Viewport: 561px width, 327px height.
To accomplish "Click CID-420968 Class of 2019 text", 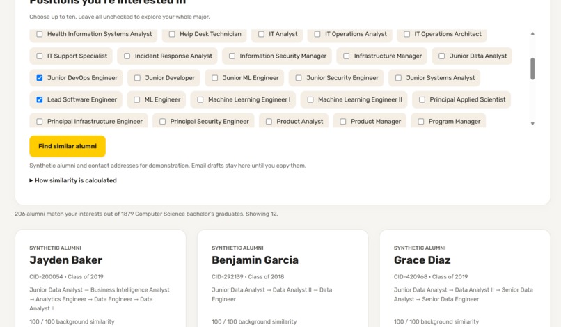I will [431, 276].
